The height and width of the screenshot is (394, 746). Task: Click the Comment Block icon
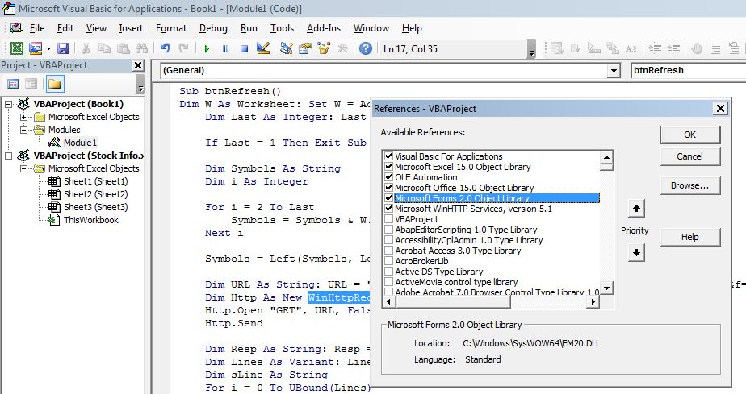(x=715, y=48)
